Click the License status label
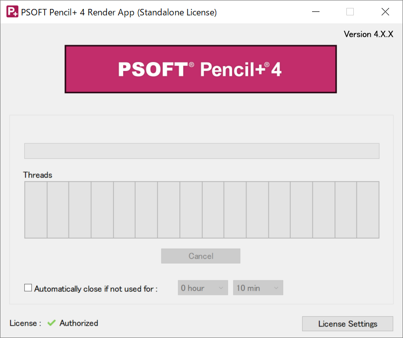Screen dimensions: 403x338 [x=25, y=323]
